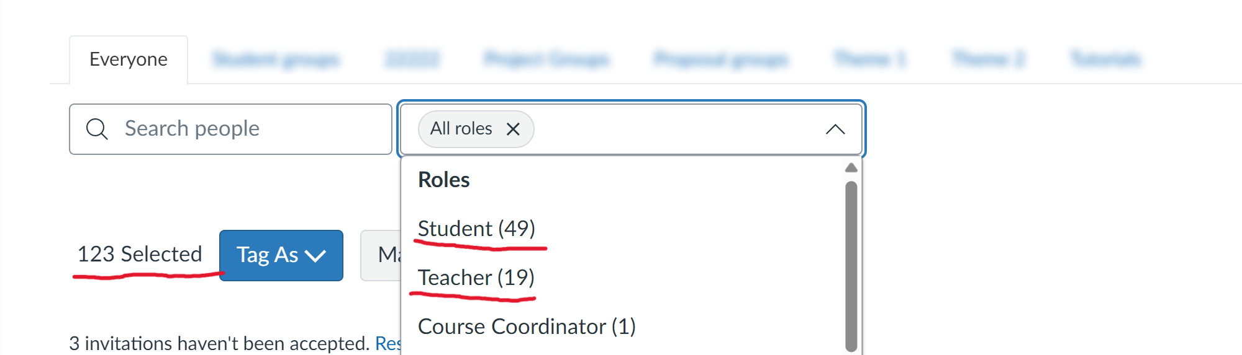Switch to the Tutorials tab
This screenshot has width=1242, height=355.
point(1105,59)
